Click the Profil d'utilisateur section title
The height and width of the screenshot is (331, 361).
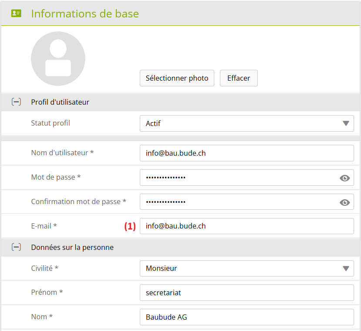tap(60, 102)
